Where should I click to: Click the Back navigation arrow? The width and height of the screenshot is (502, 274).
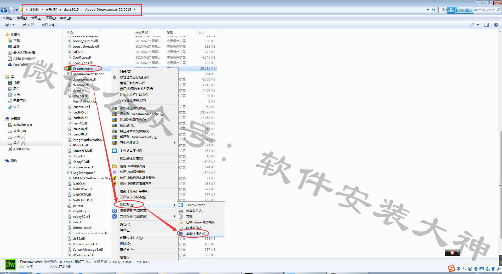(x=4, y=10)
